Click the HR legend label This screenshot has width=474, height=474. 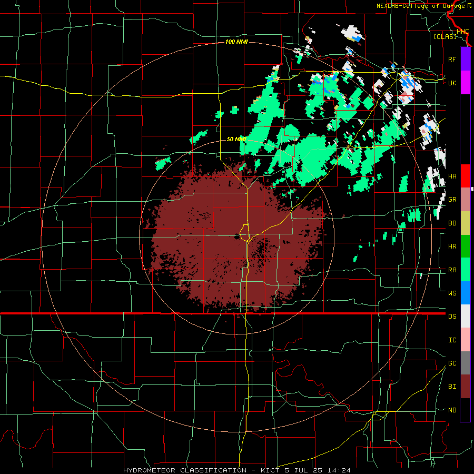click(452, 246)
